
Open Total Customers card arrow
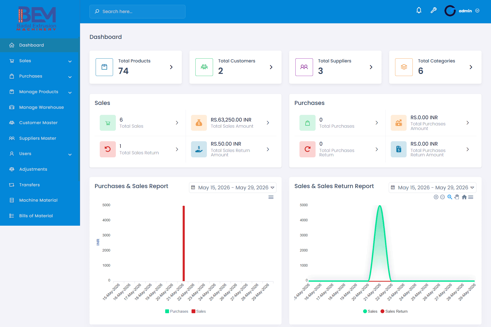271,67
